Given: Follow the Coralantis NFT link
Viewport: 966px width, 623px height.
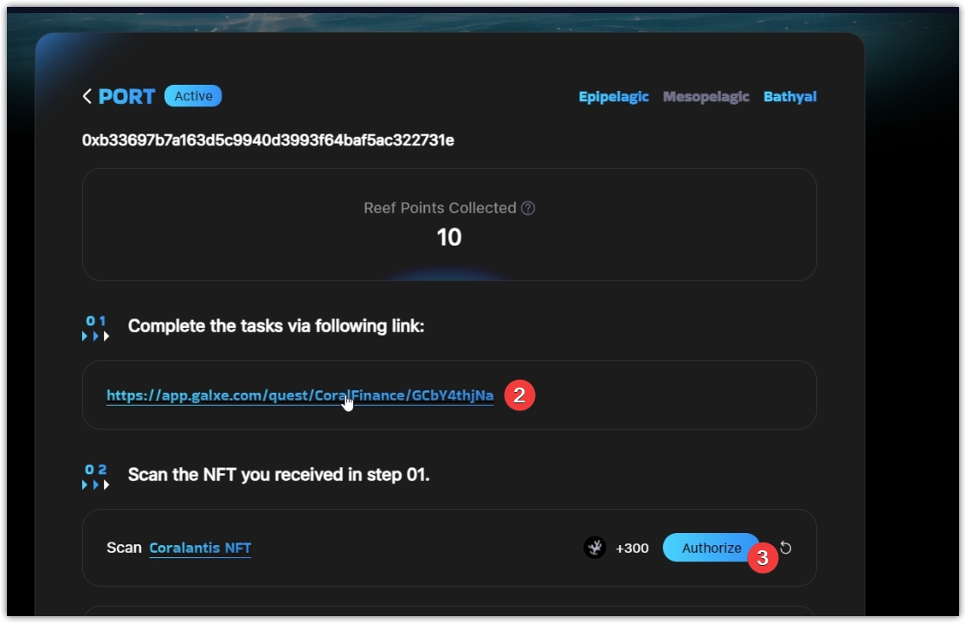Looking at the screenshot, I should point(200,548).
